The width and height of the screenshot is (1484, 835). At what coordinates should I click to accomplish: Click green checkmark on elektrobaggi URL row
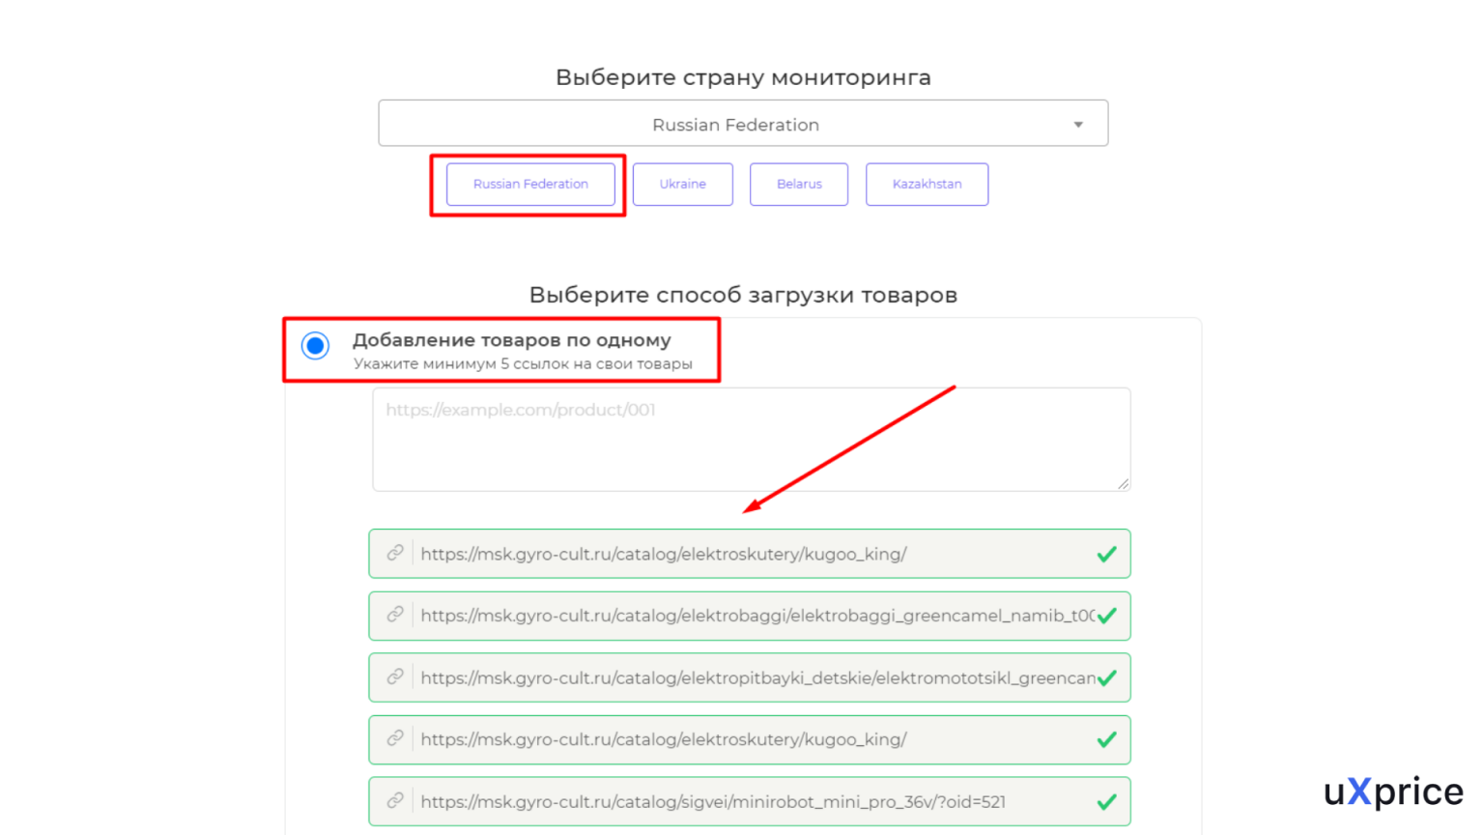pos(1107,616)
